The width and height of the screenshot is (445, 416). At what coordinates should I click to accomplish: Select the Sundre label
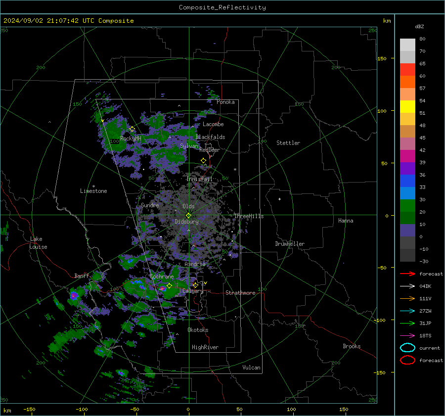(150, 205)
